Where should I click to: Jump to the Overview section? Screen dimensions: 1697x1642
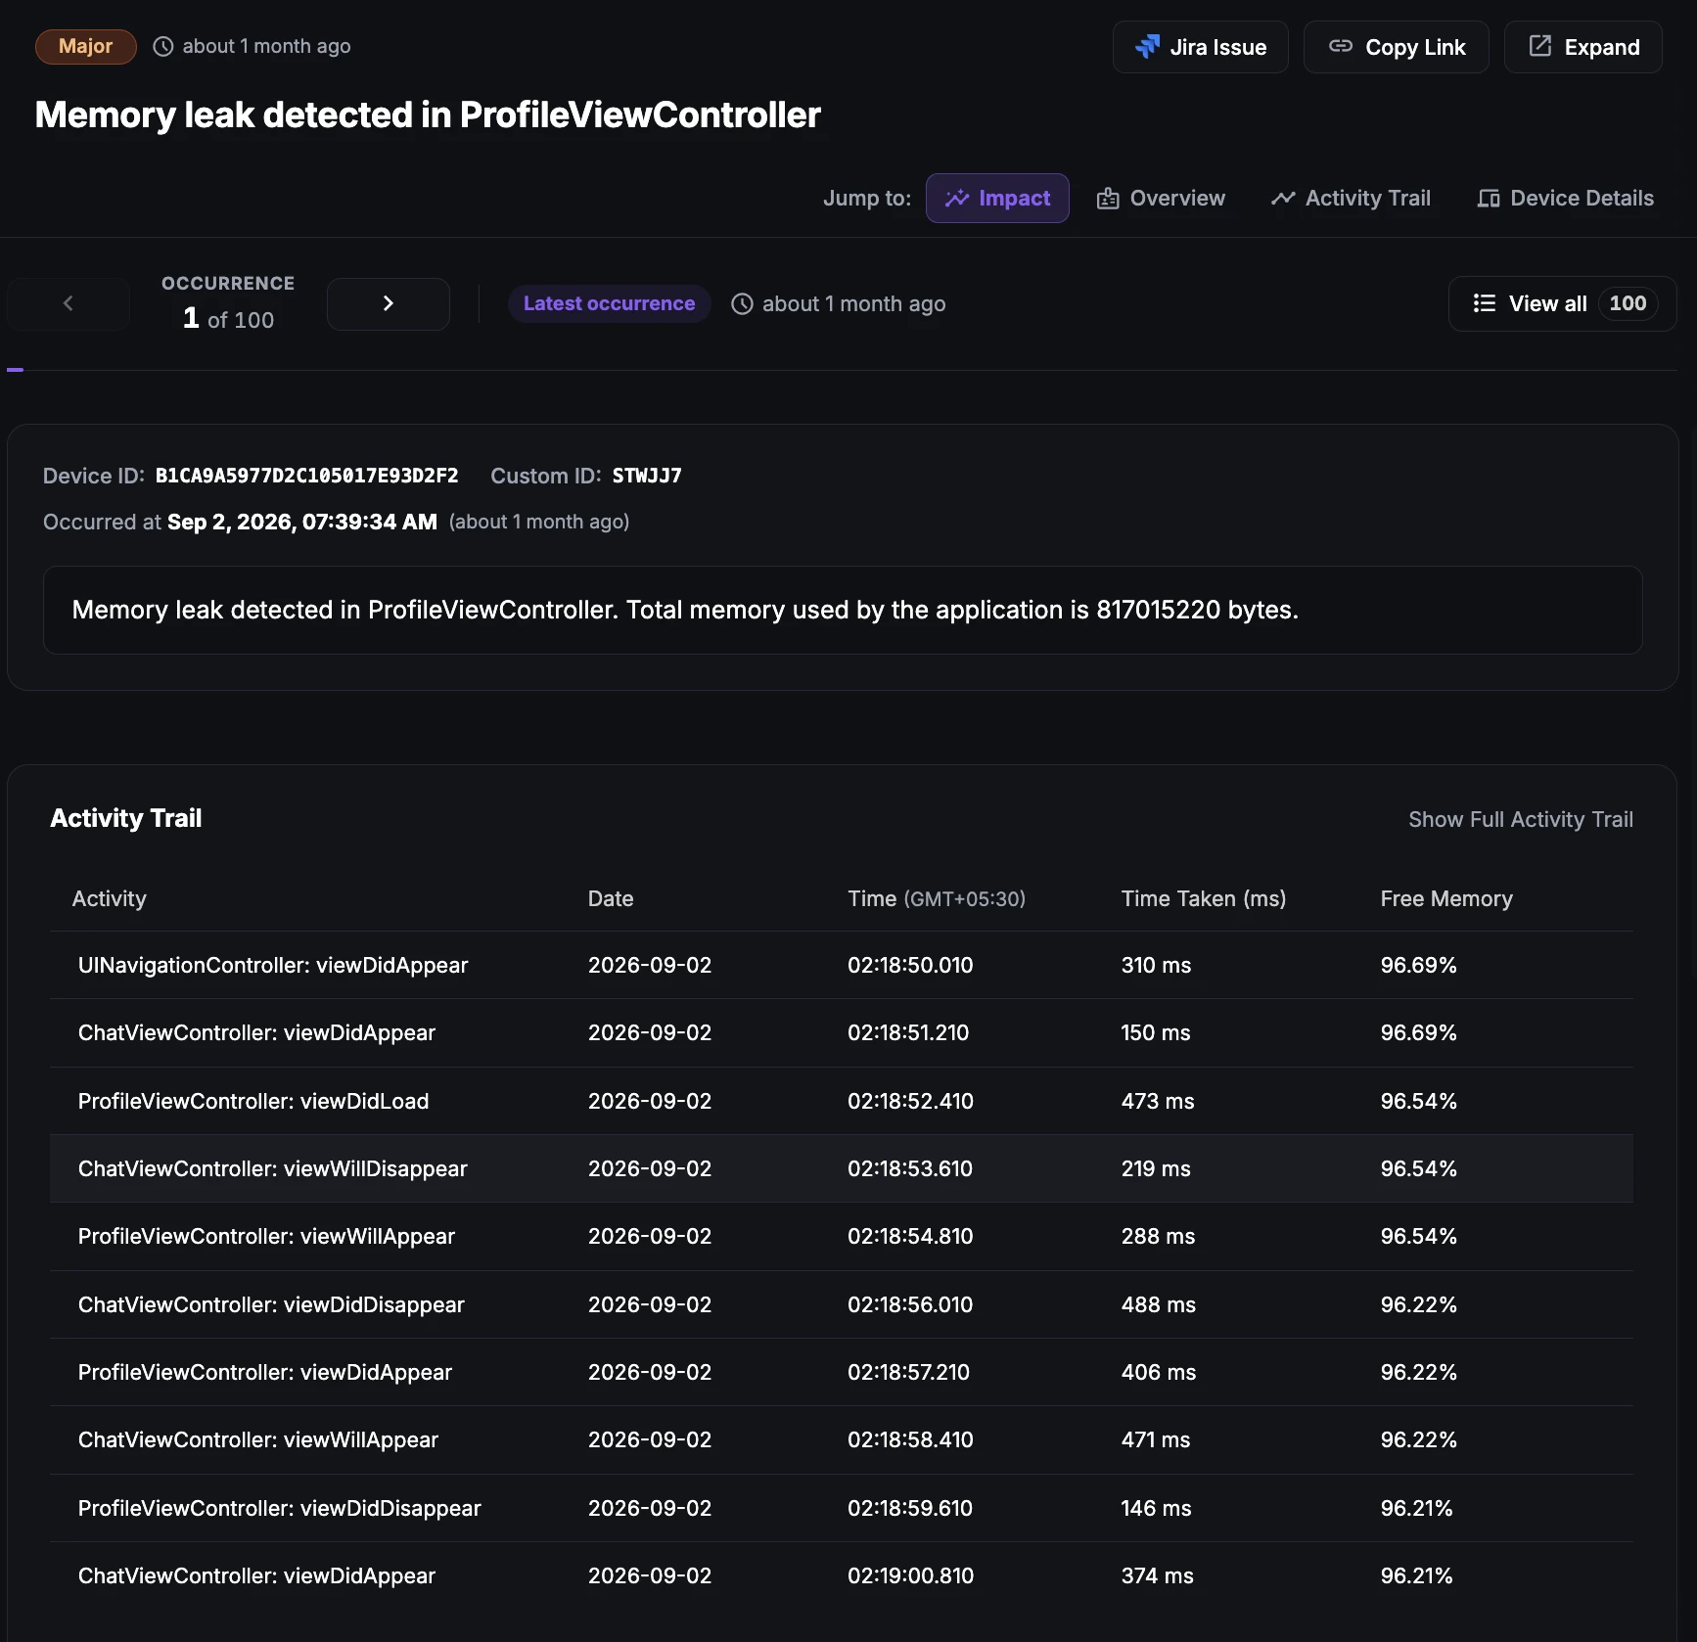1161,198
